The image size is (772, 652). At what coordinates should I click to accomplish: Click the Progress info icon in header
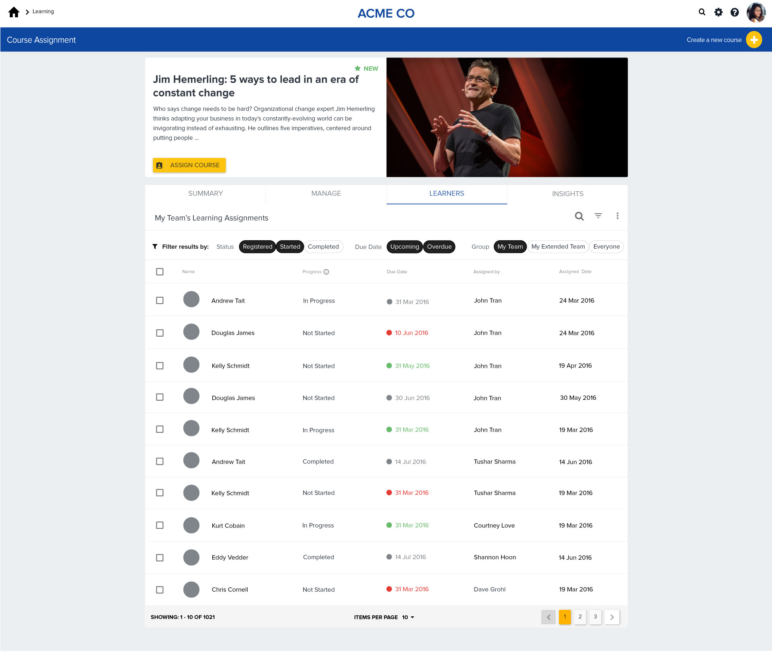pos(326,272)
